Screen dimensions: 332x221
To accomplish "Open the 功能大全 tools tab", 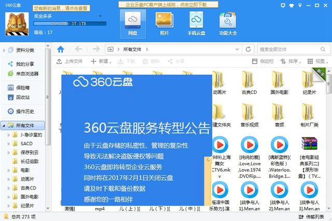I will point(228,24).
